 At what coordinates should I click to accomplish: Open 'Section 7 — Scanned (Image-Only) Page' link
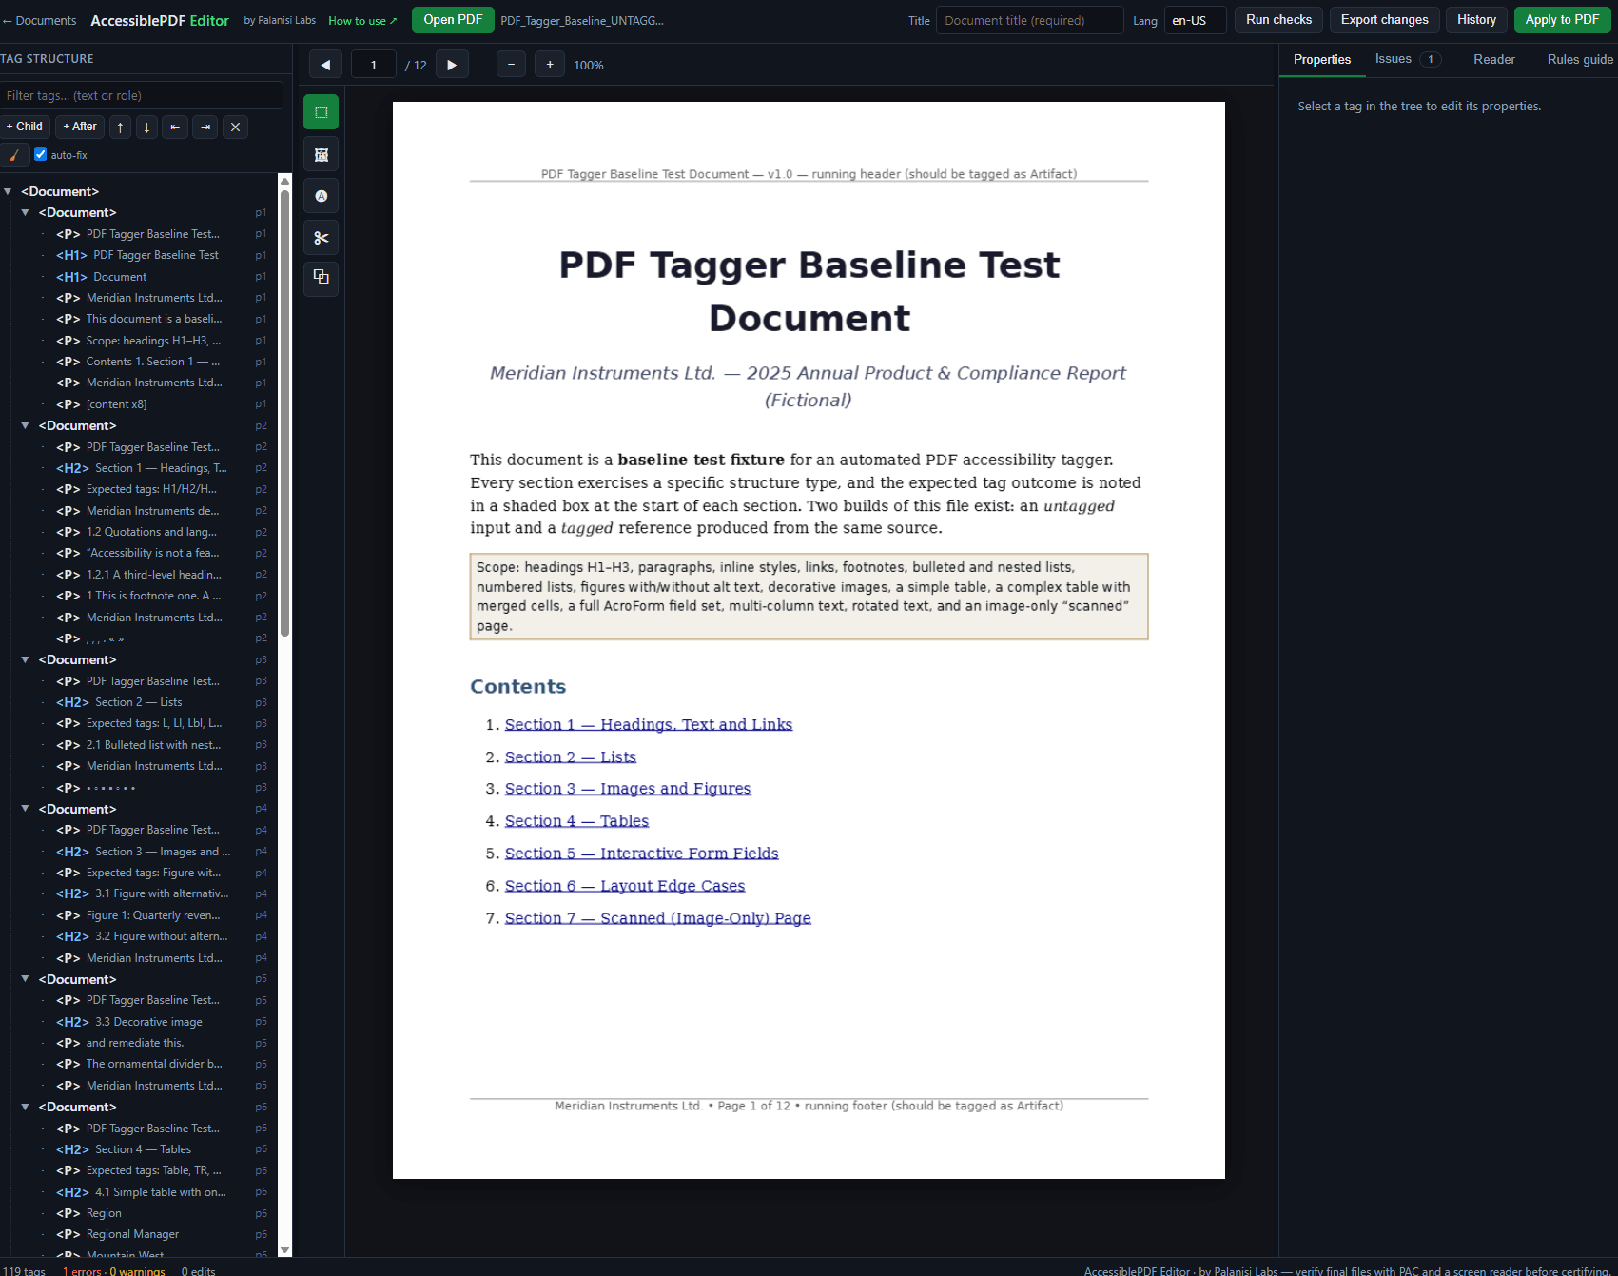(x=658, y=917)
